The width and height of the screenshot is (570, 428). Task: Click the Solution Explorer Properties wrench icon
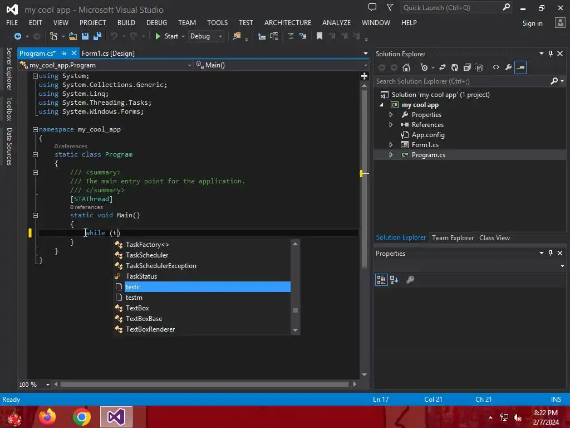(x=508, y=67)
